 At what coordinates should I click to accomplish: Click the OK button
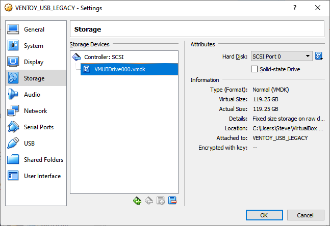[x=264, y=215]
